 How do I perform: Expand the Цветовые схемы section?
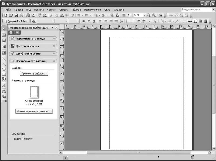[33, 46]
